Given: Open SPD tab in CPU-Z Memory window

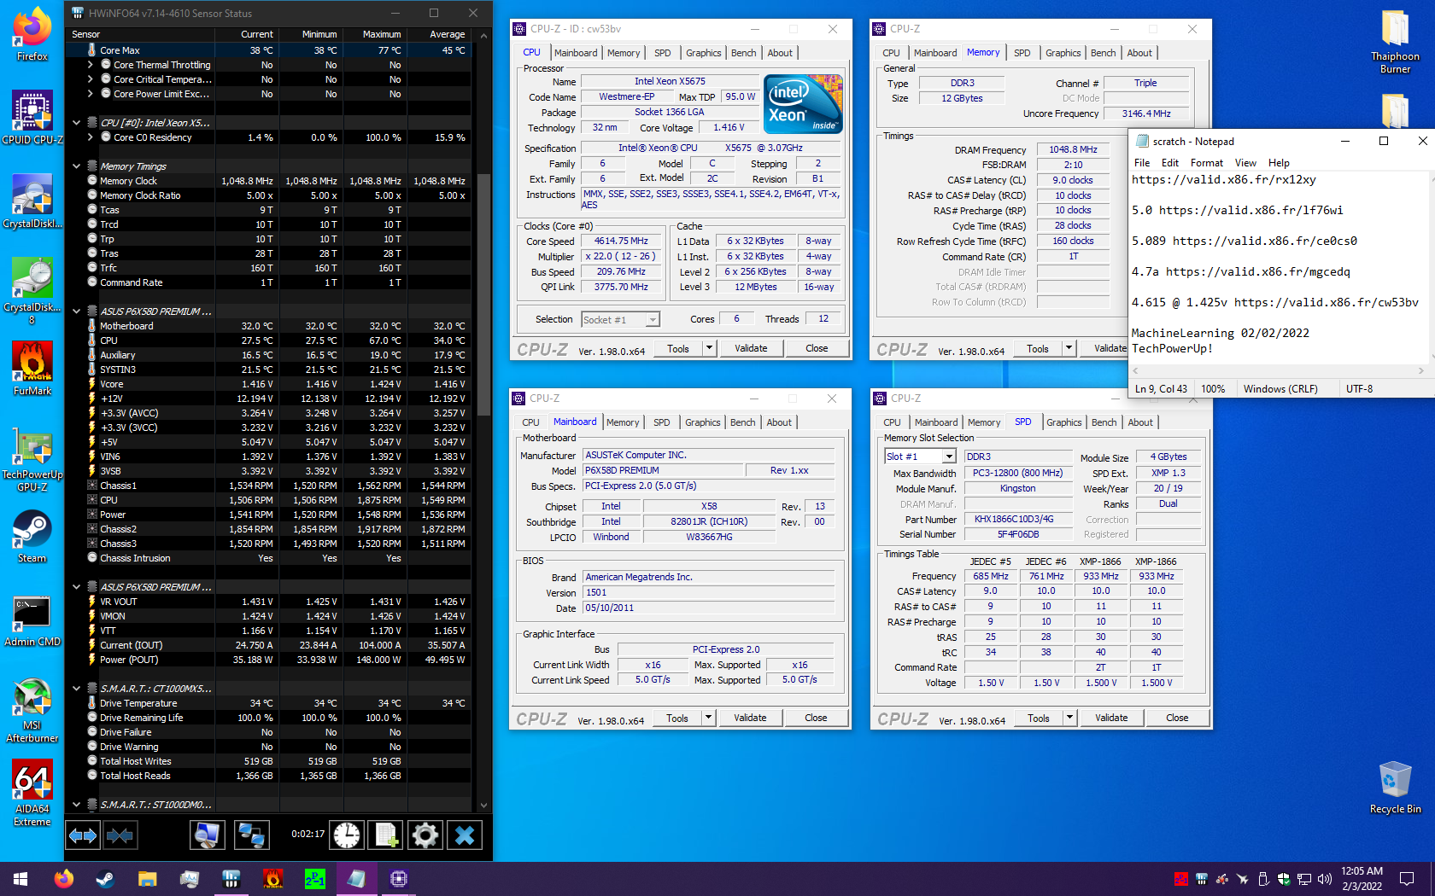Looking at the screenshot, I should [1022, 53].
